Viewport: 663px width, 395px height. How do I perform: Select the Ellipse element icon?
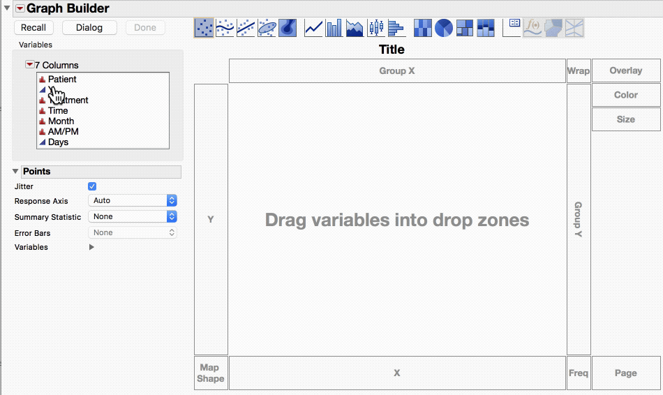click(267, 28)
